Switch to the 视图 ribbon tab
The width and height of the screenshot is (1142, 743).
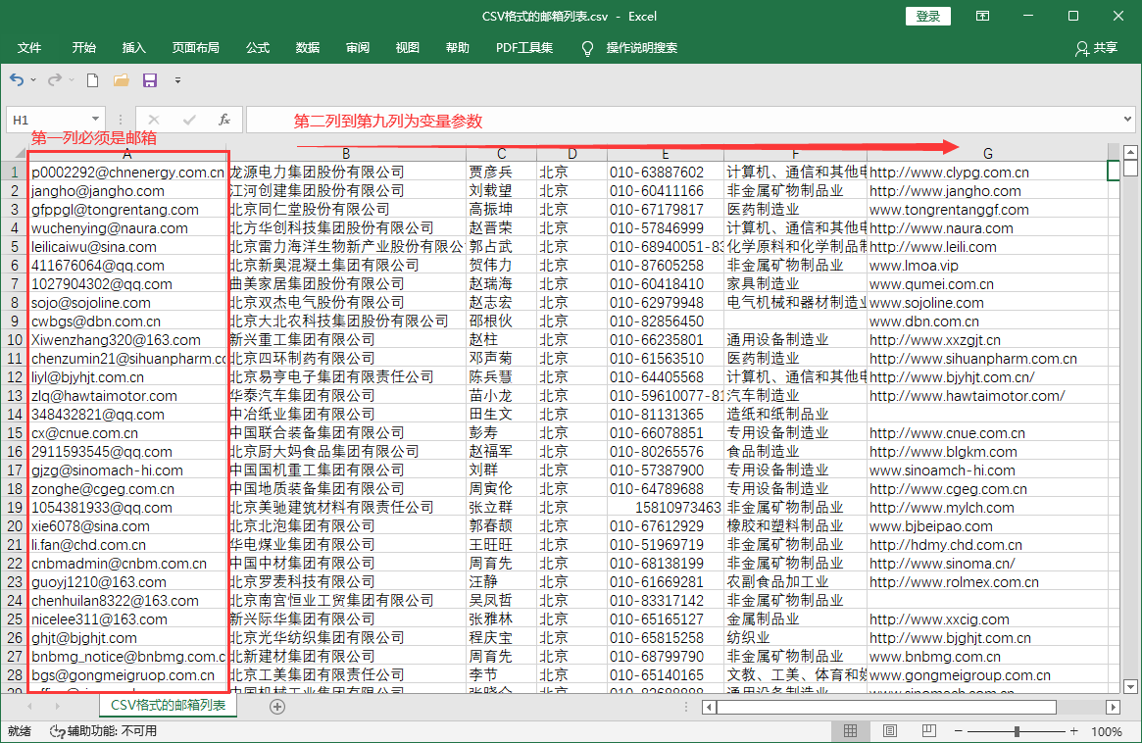(x=407, y=48)
